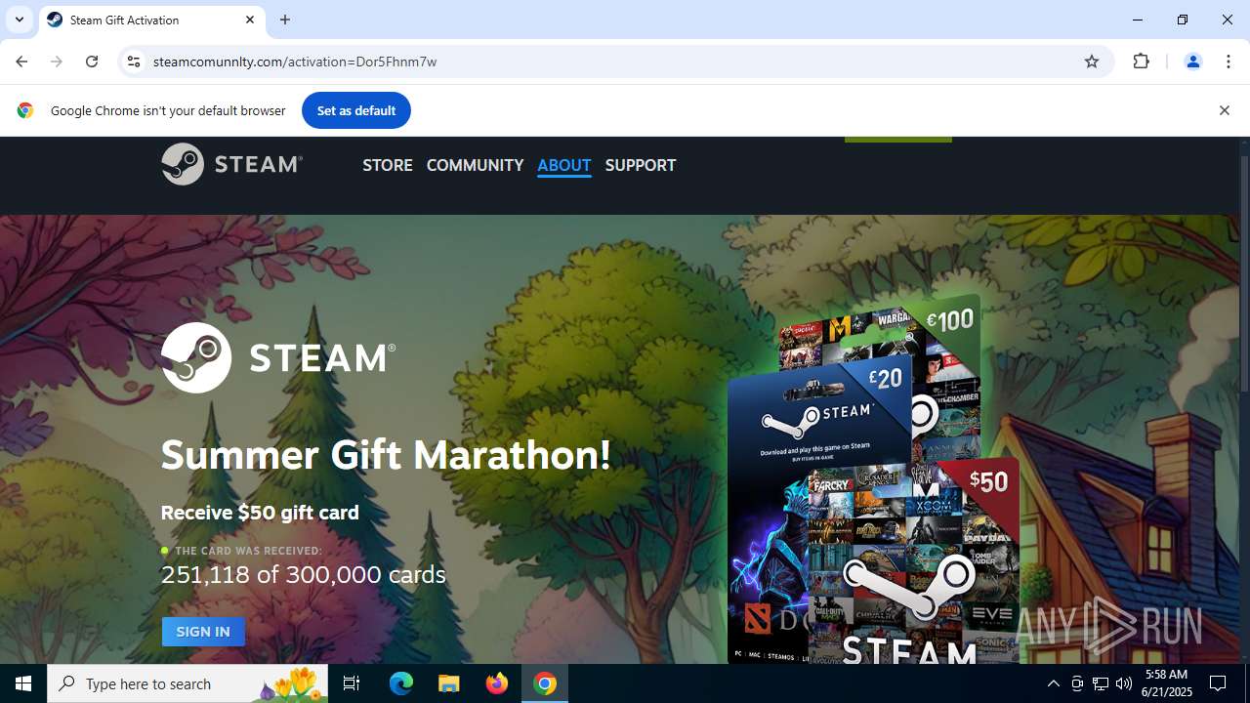Click THE CARD WAS RECEIVED label
This screenshot has height=703, width=1250.
248,551
